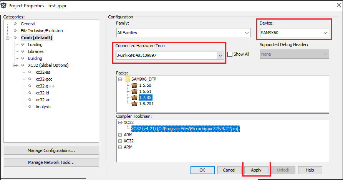Select File Inclusion/Exclusion category
This screenshot has height=180, width=343.
click(x=42, y=31)
